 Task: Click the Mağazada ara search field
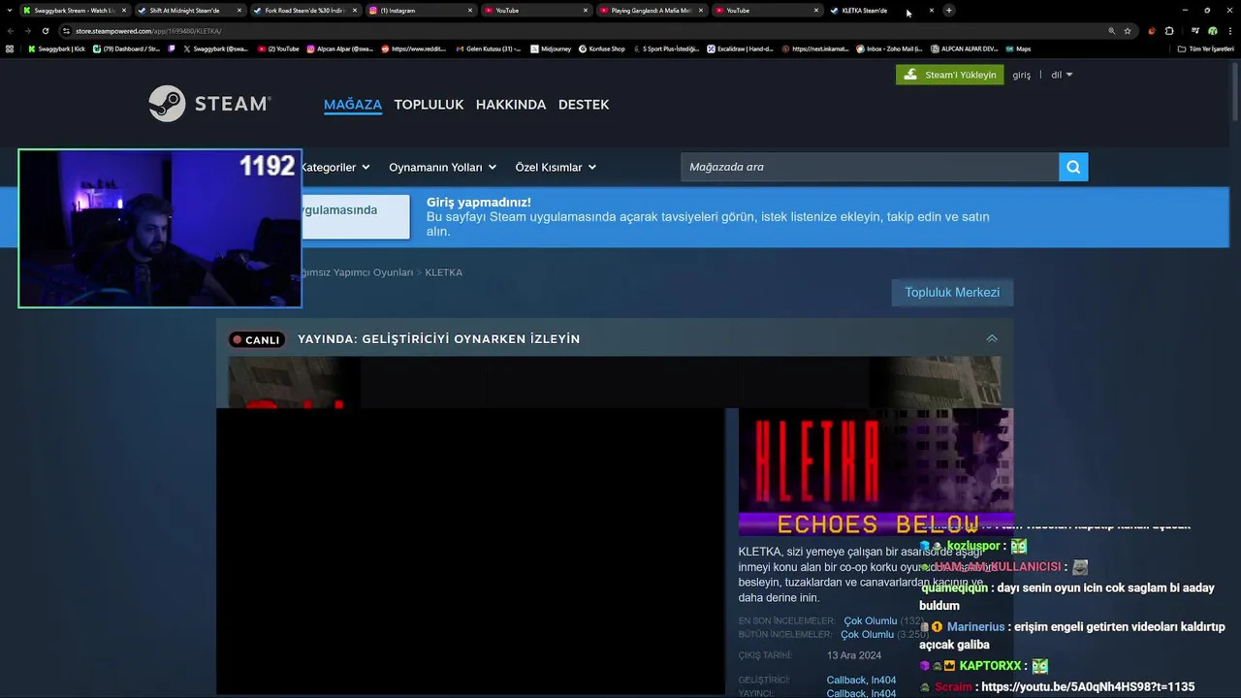pyautogui.click(x=870, y=167)
